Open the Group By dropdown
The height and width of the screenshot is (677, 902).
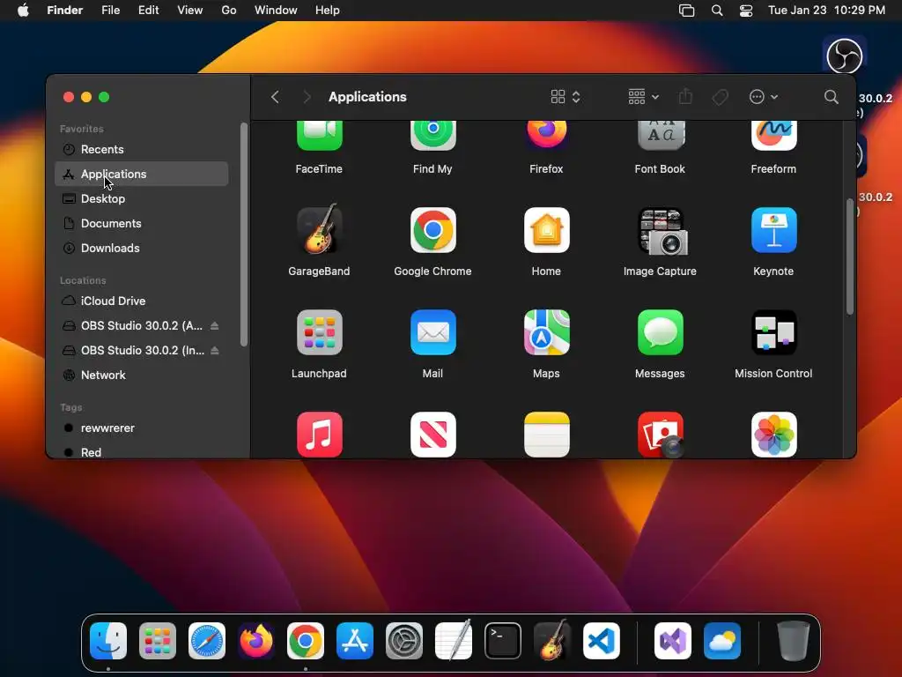pos(643,97)
